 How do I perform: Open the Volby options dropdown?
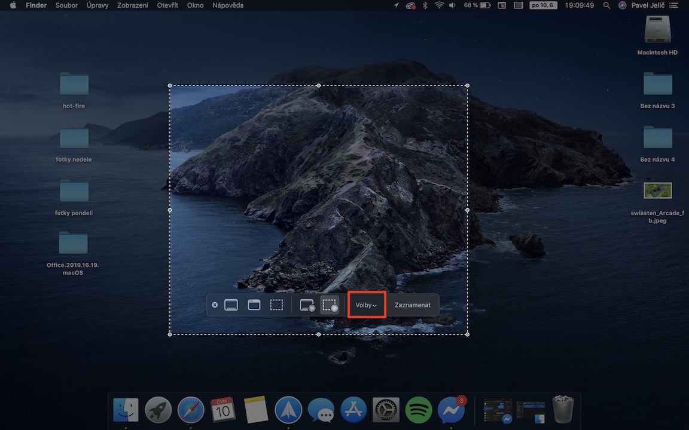click(366, 305)
